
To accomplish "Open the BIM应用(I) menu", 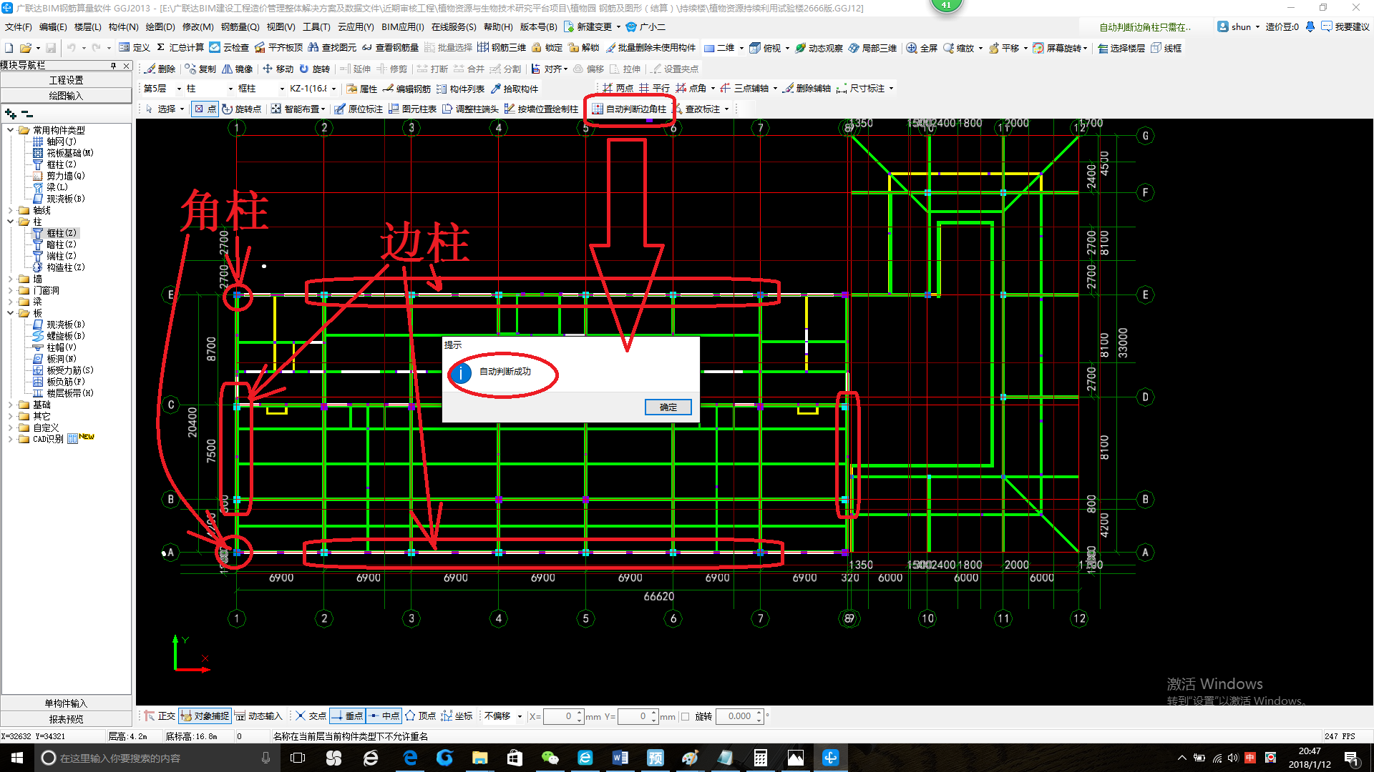I will (403, 27).
